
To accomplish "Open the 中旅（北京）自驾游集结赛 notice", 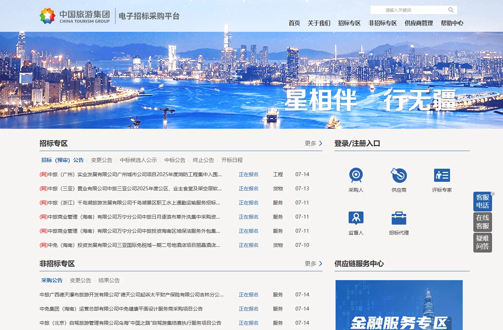I will [x=130, y=323].
